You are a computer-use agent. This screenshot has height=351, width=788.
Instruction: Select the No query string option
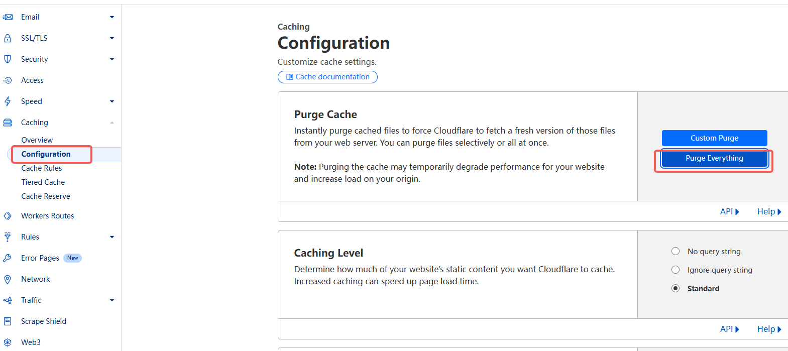coord(676,251)
